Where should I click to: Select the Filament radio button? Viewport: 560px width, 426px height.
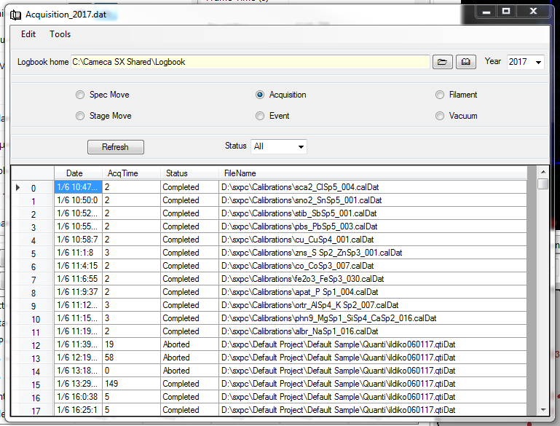[440, 95]
